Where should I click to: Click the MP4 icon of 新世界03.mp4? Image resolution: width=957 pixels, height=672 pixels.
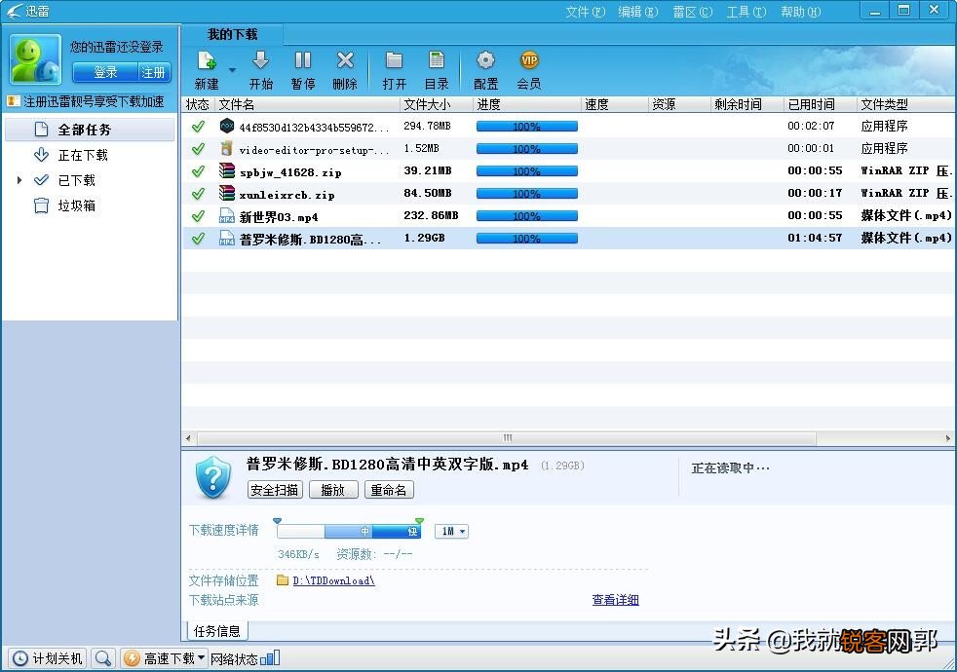(227, 216)
